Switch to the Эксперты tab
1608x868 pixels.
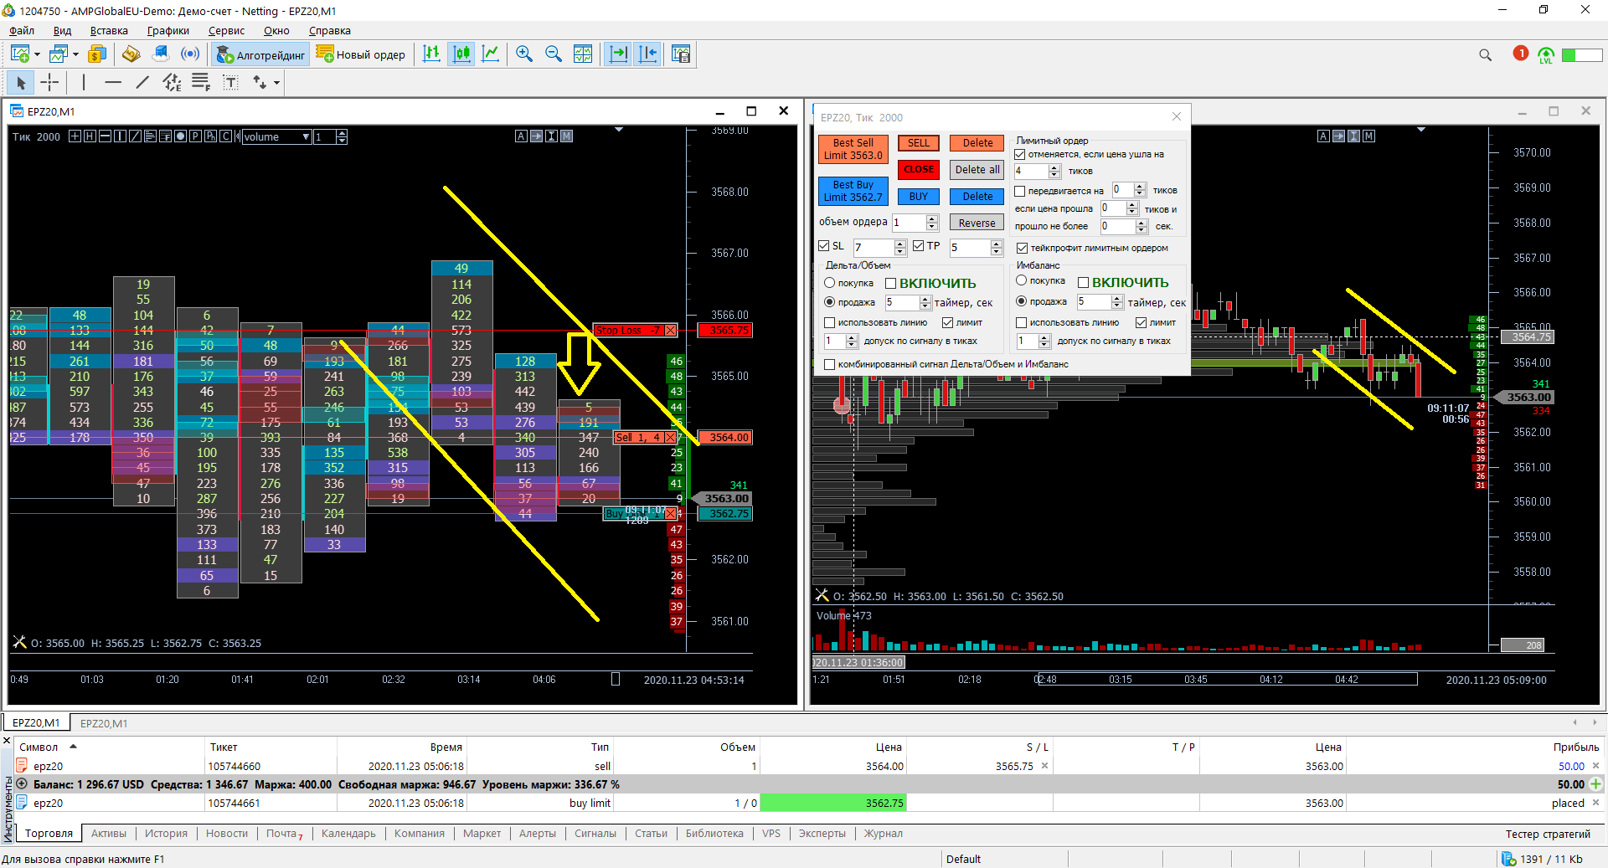(x=822, y=834)
